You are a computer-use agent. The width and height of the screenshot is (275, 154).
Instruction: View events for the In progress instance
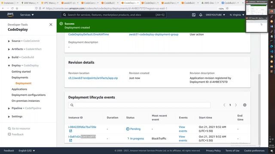pos(183,139)
